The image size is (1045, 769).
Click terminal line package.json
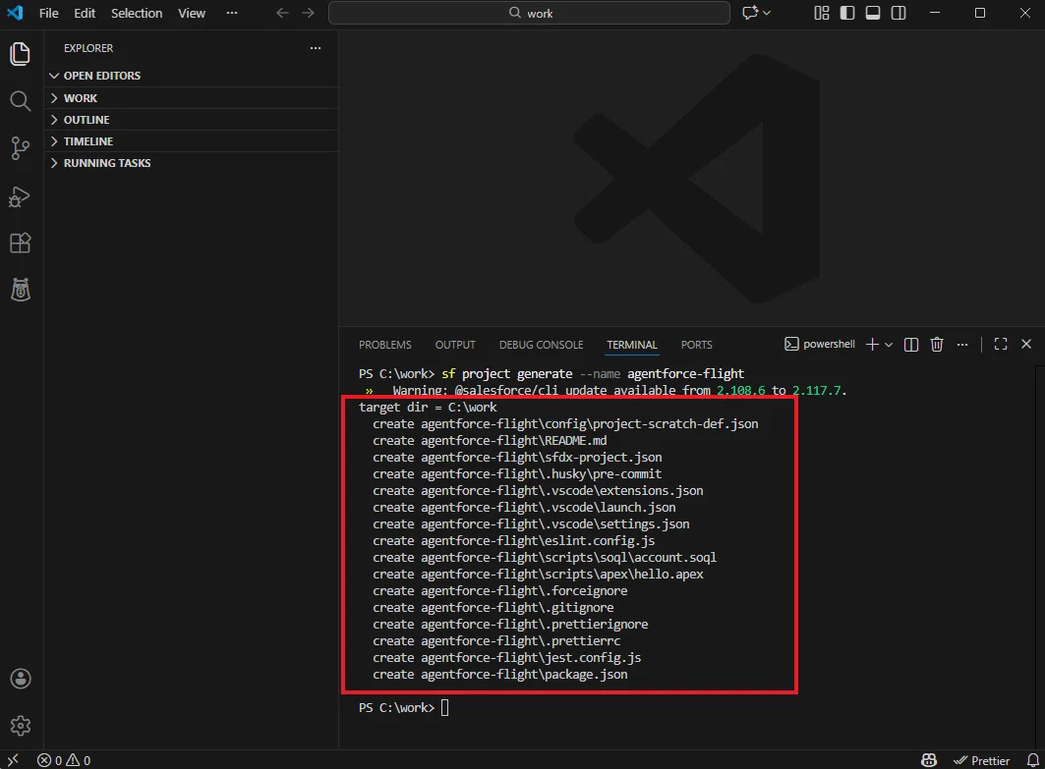click(x=499, y=675)
